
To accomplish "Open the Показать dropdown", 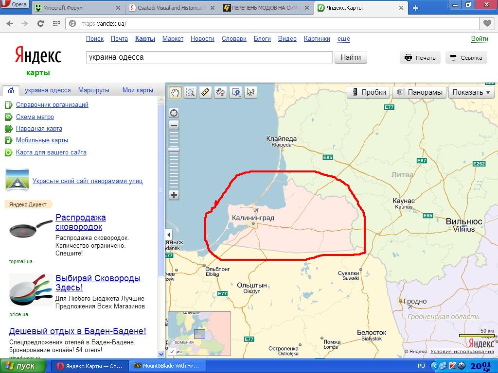I will (x=471, y=92).
